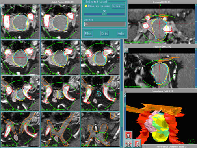Click the Plot button
The image size is (197, 148).
click(x=88, y=33)
